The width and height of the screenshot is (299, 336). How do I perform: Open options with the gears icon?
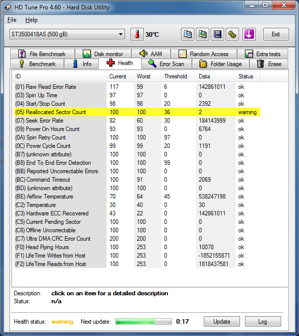click(x=232, y=34)
